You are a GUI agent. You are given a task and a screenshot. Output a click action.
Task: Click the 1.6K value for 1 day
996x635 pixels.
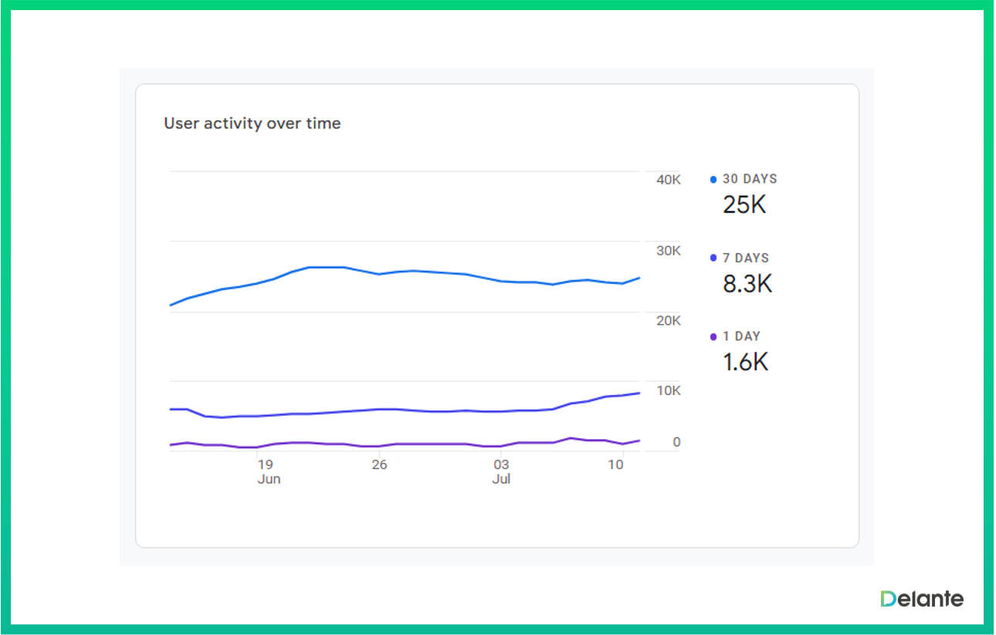pos(745,363)
